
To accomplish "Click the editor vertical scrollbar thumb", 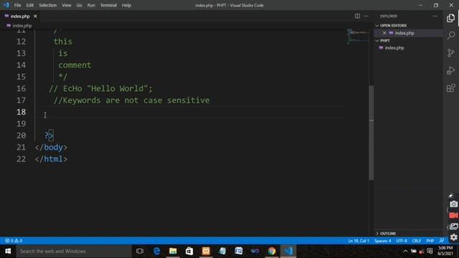I will pos(372,133).
